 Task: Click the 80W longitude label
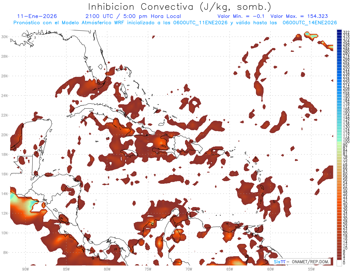pos(107,269)
